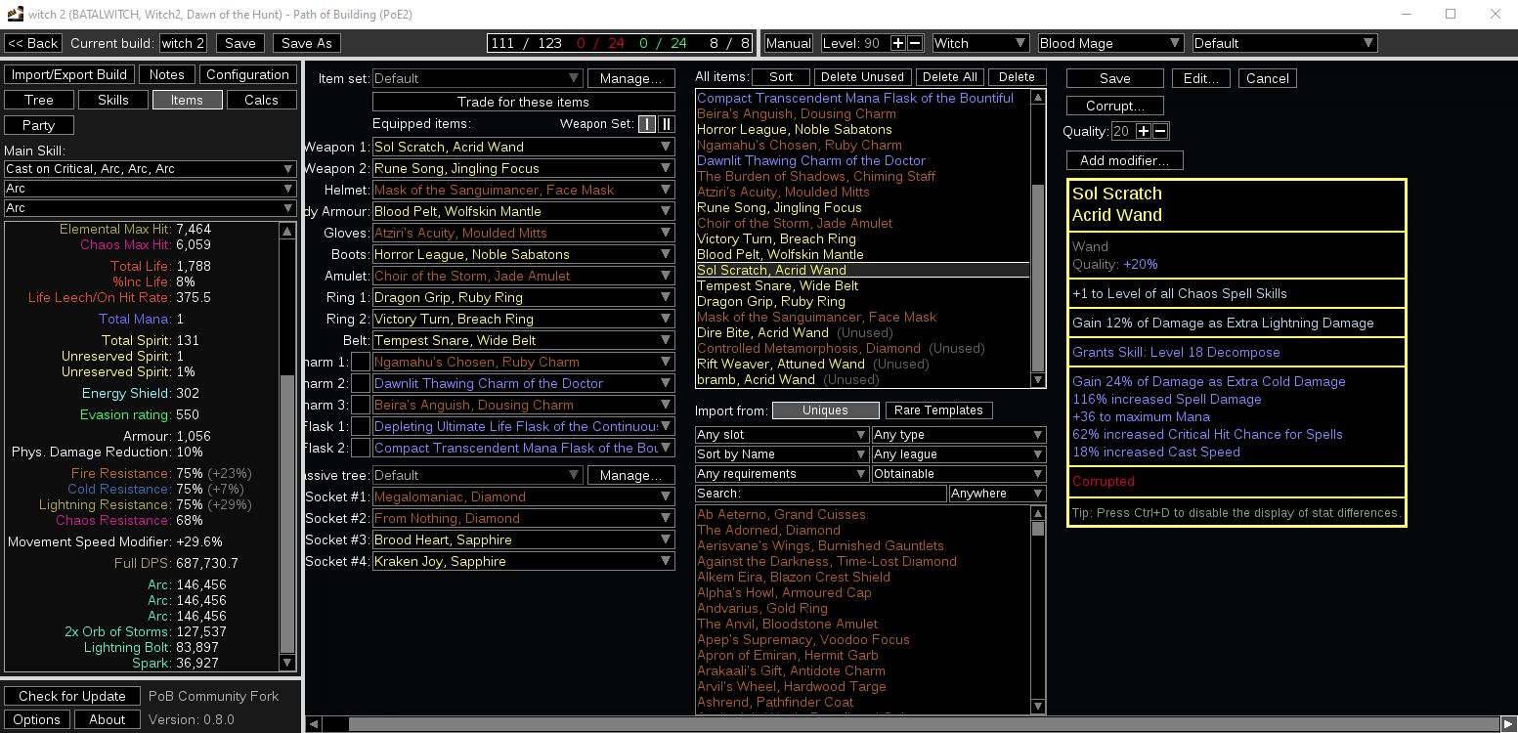Open the Main Skill Cast on Critical dropdown
This screenshot has height=733, width=1518.
point(150,169)
